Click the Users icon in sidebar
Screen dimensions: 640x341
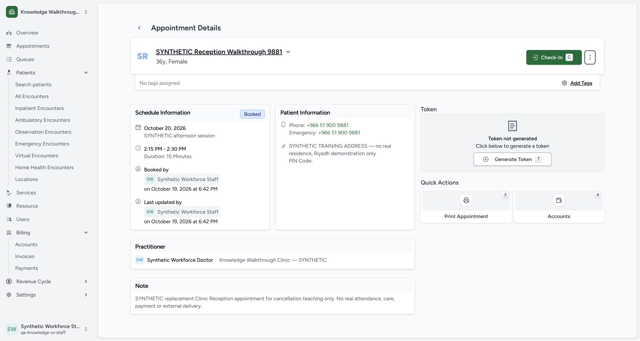pos(9,219)
